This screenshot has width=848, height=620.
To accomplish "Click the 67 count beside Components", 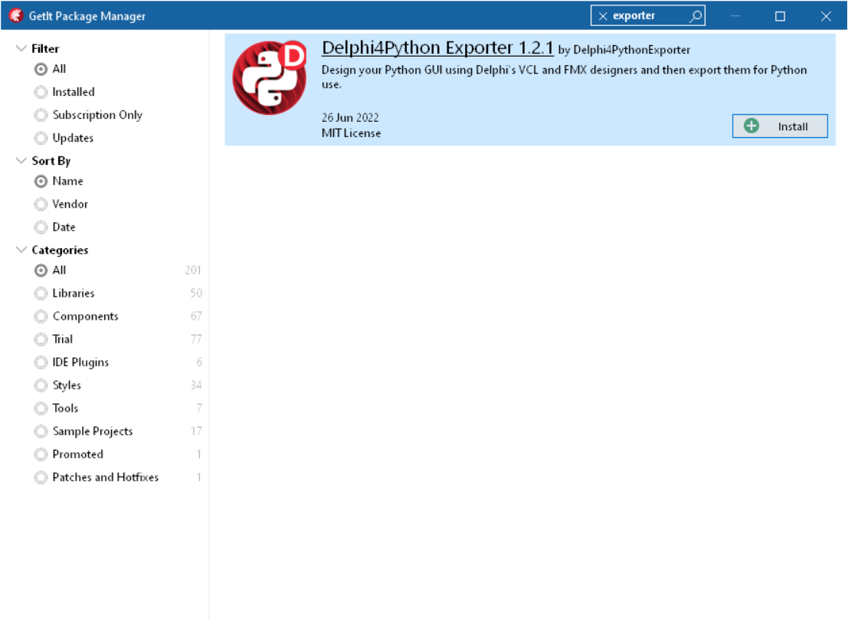I will pos(196,317).
